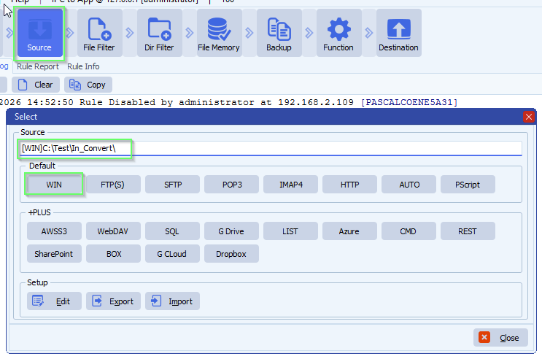Switch to the Rule Info tab
The image size is (542, 359).
point(83,66)
